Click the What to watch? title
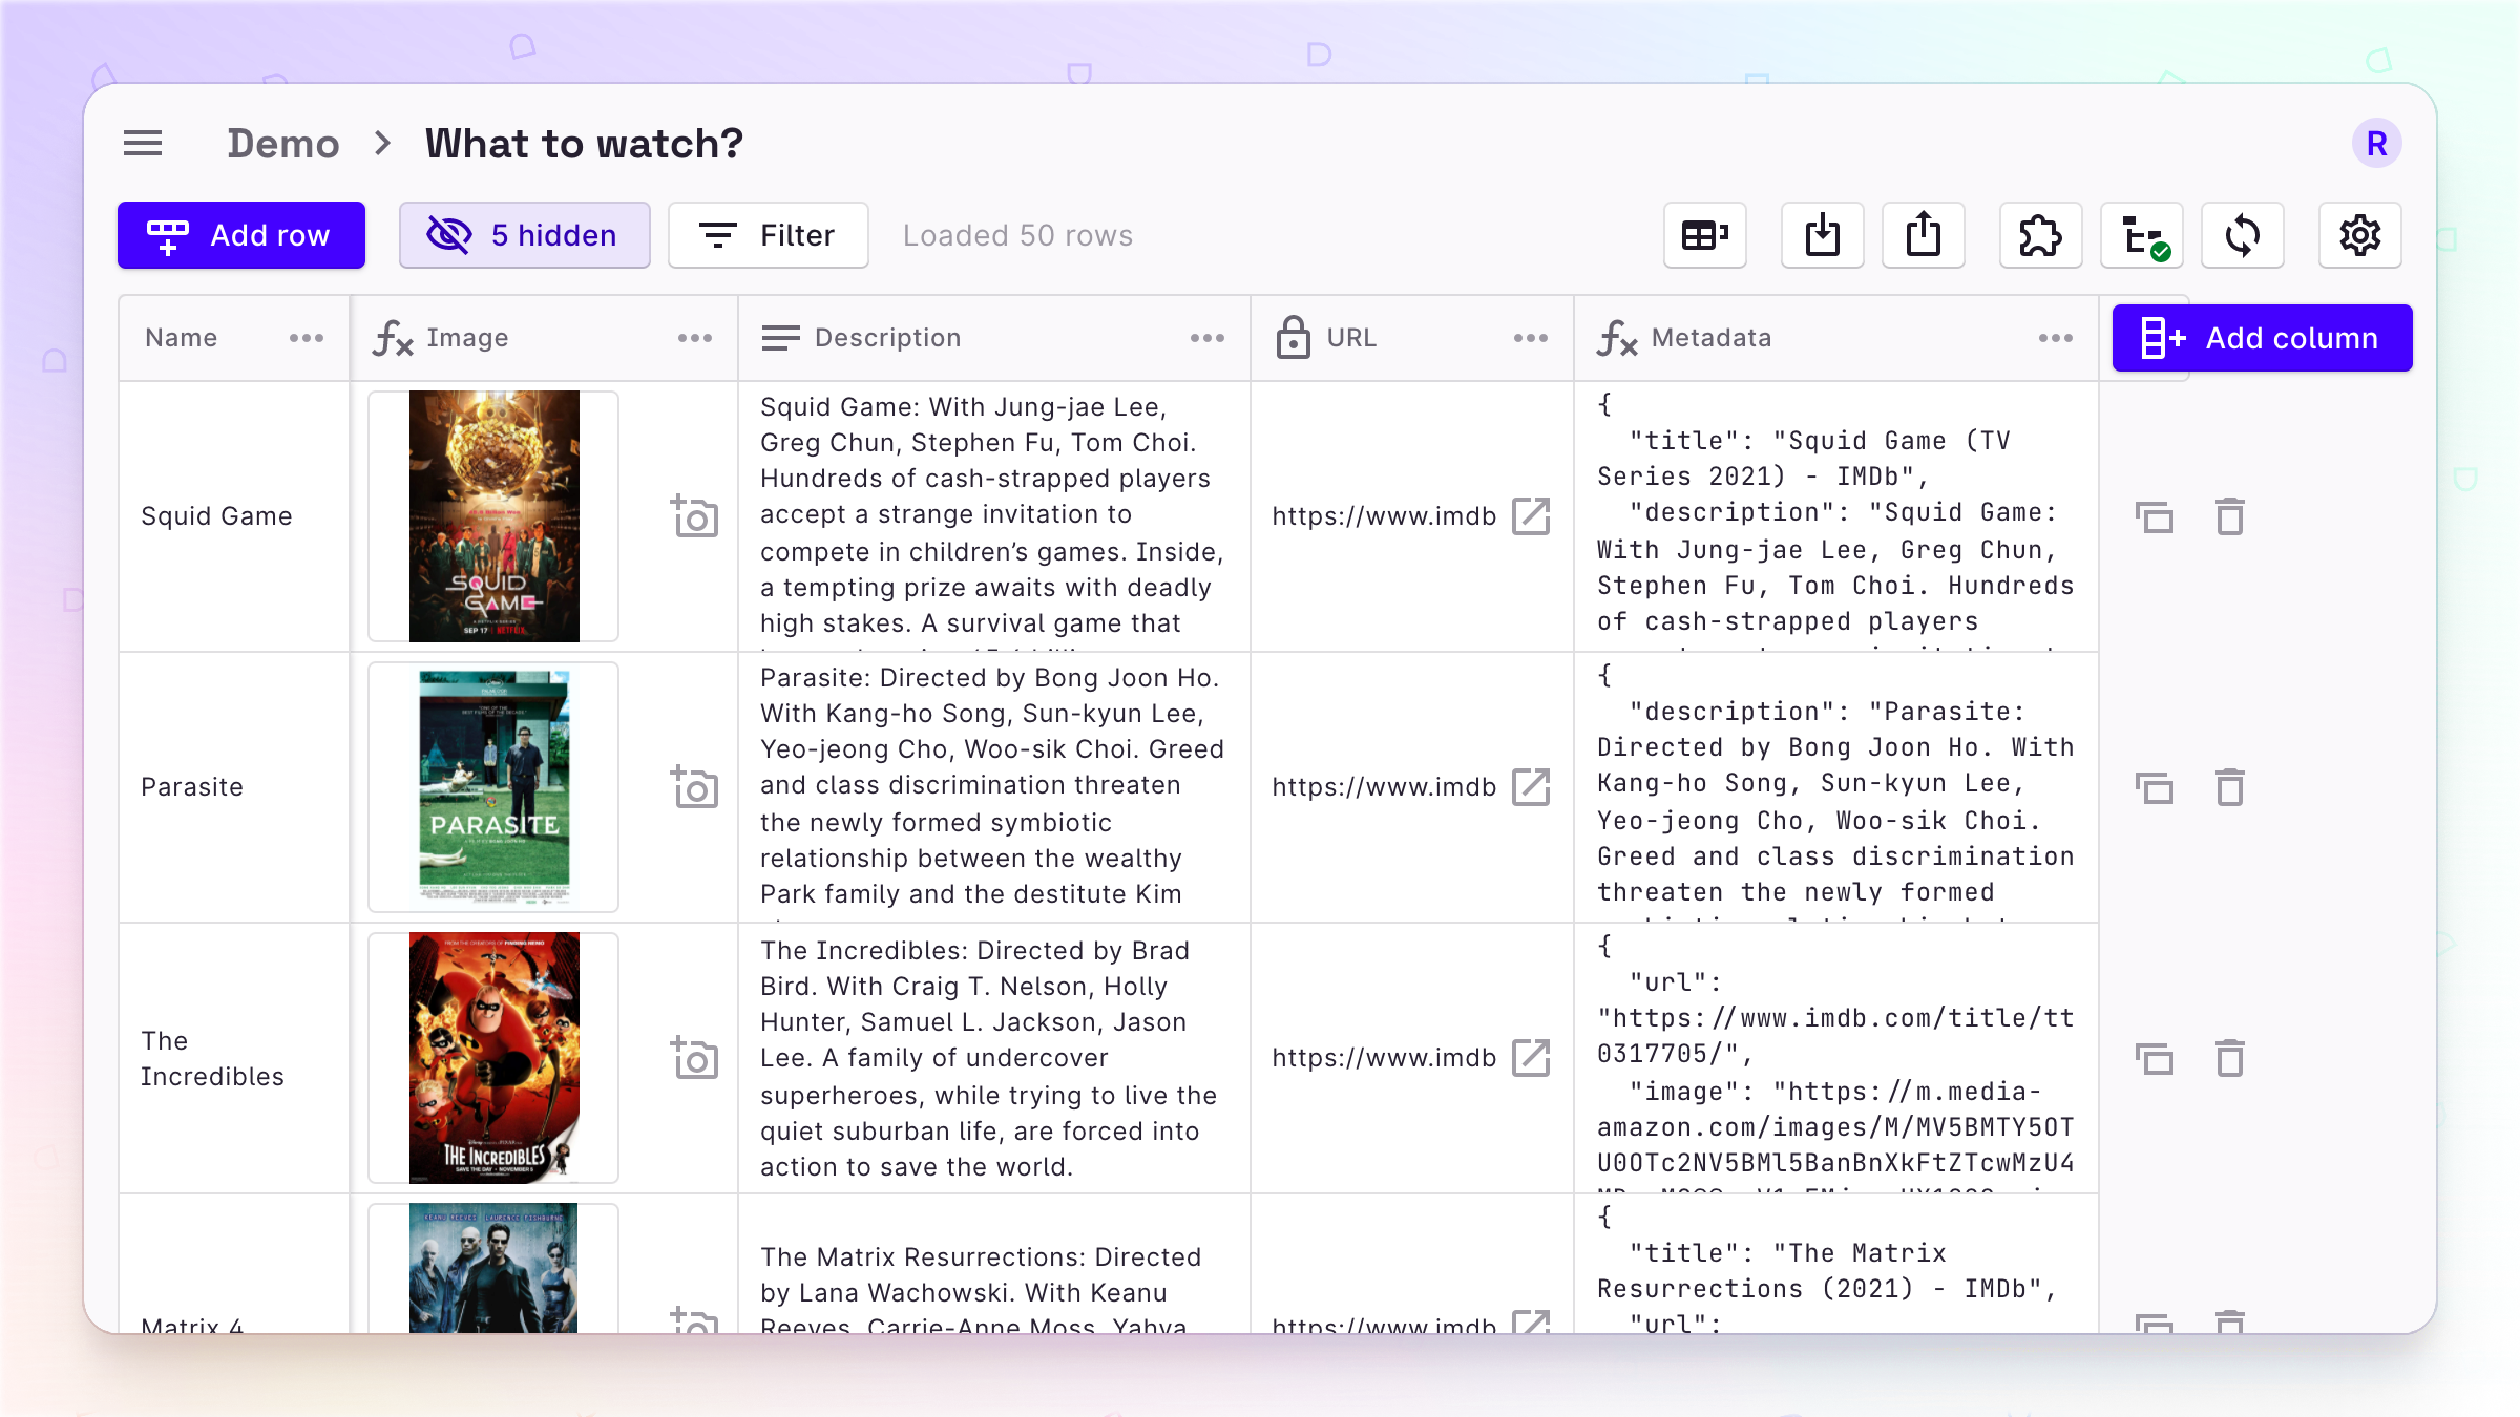2520x1417 pixels. pyautogui.click(x=584, y=144)
